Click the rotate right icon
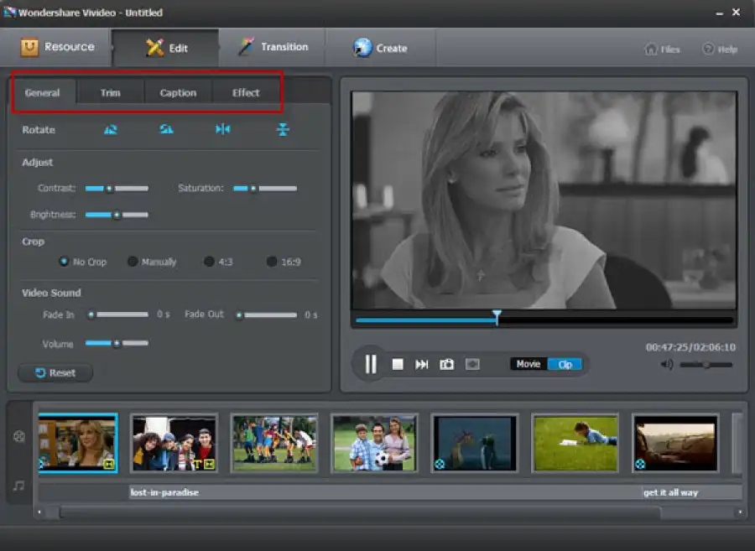This screenshot has width=755, height=551. [x=167, y=129]
